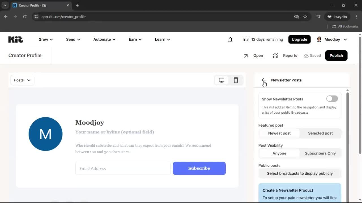
Task: Open the desktop preview icon
Action: (x=221, y=80)
